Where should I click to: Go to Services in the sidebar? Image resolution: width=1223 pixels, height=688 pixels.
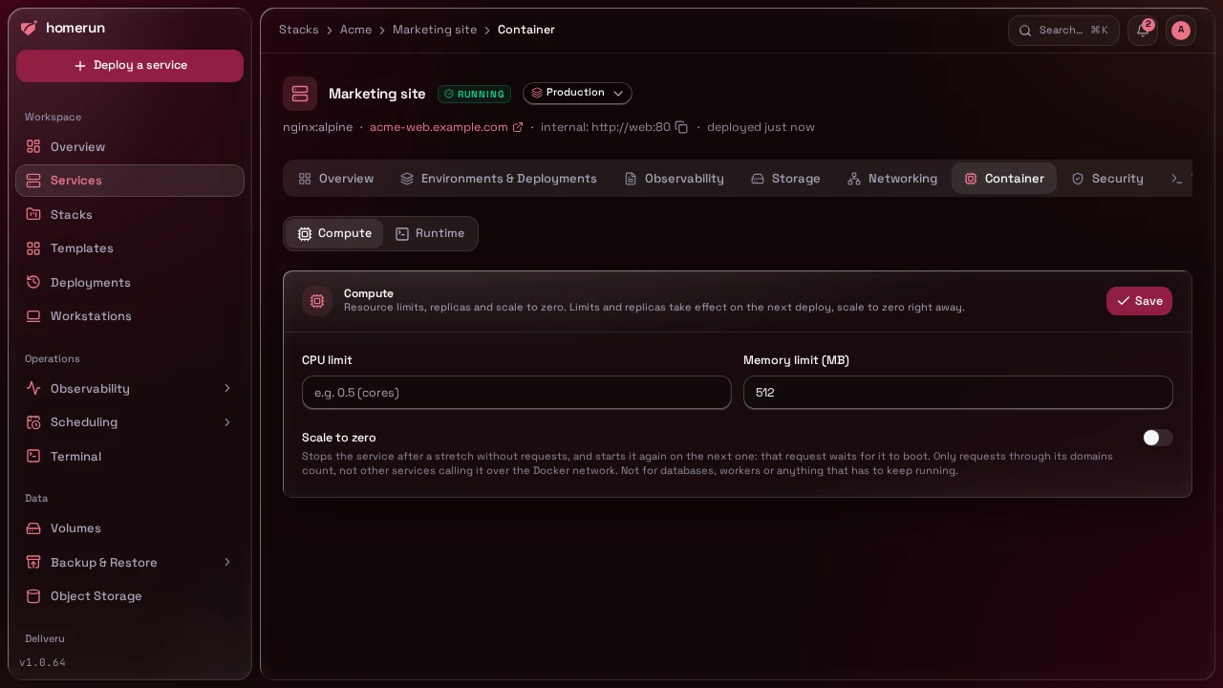tap(130, 181)
